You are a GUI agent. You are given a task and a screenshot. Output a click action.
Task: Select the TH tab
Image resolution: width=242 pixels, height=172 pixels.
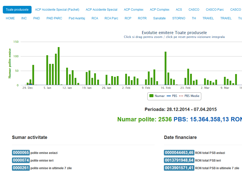coord(194,18)
